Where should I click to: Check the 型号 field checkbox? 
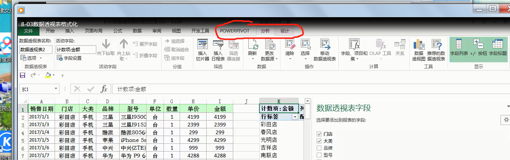coord(319,155)
